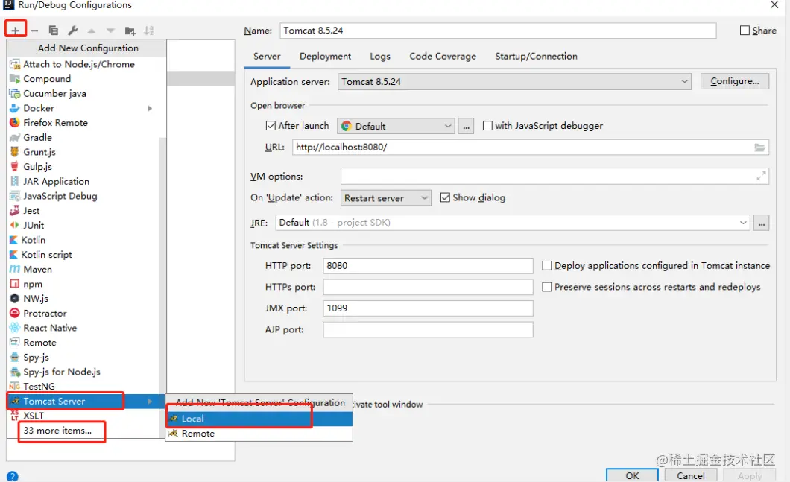Enable Deploy applications configured in Tomcat instance
Screen dimensions: 790x482
pyautogui.click(x=546, y=265)
